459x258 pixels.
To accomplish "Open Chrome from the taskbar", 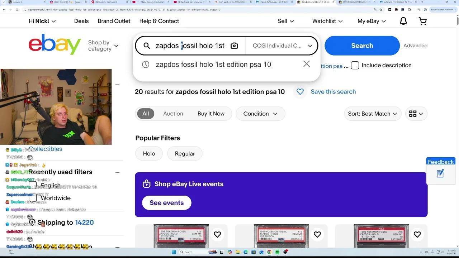I will (x=269, y=252).
